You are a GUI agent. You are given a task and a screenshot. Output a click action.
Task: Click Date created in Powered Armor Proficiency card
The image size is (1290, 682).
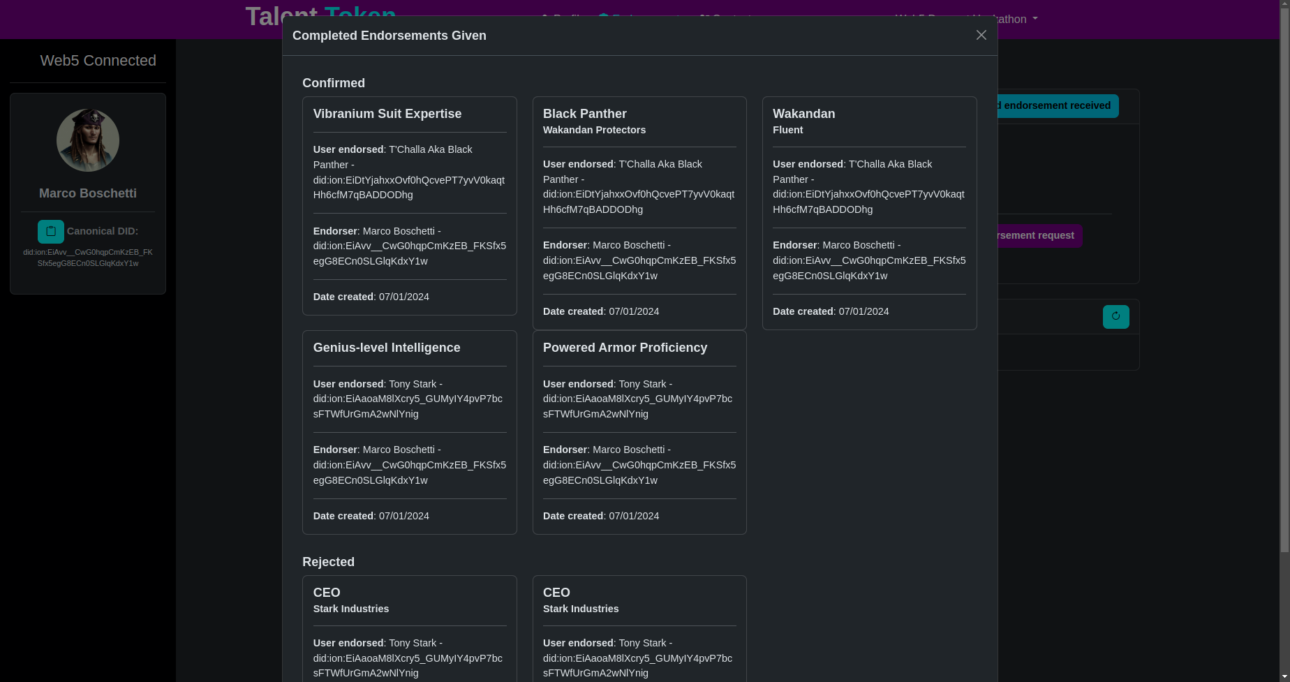tap(601, 516)
